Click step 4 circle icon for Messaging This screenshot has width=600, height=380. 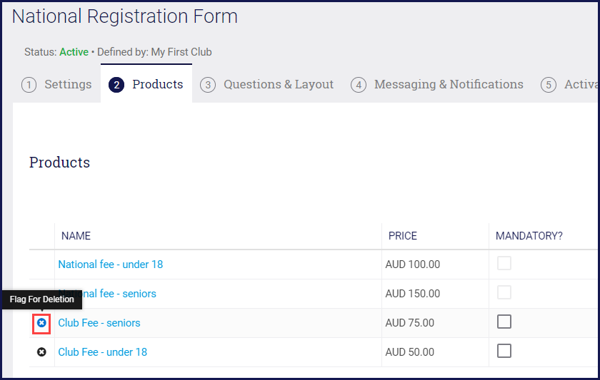359,85
